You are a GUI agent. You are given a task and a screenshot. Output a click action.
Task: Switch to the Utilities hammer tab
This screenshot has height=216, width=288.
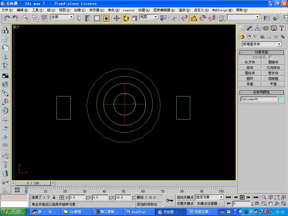tap(282, 28)
